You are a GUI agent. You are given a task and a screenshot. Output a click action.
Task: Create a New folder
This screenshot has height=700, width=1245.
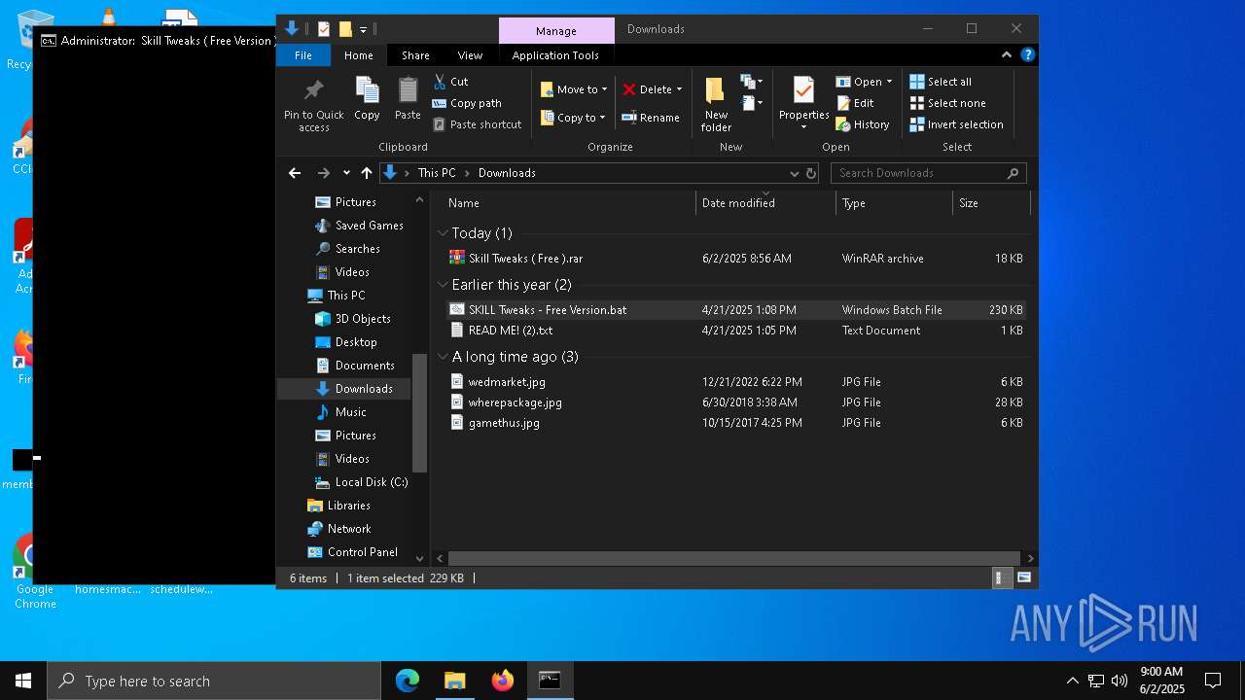716,103
